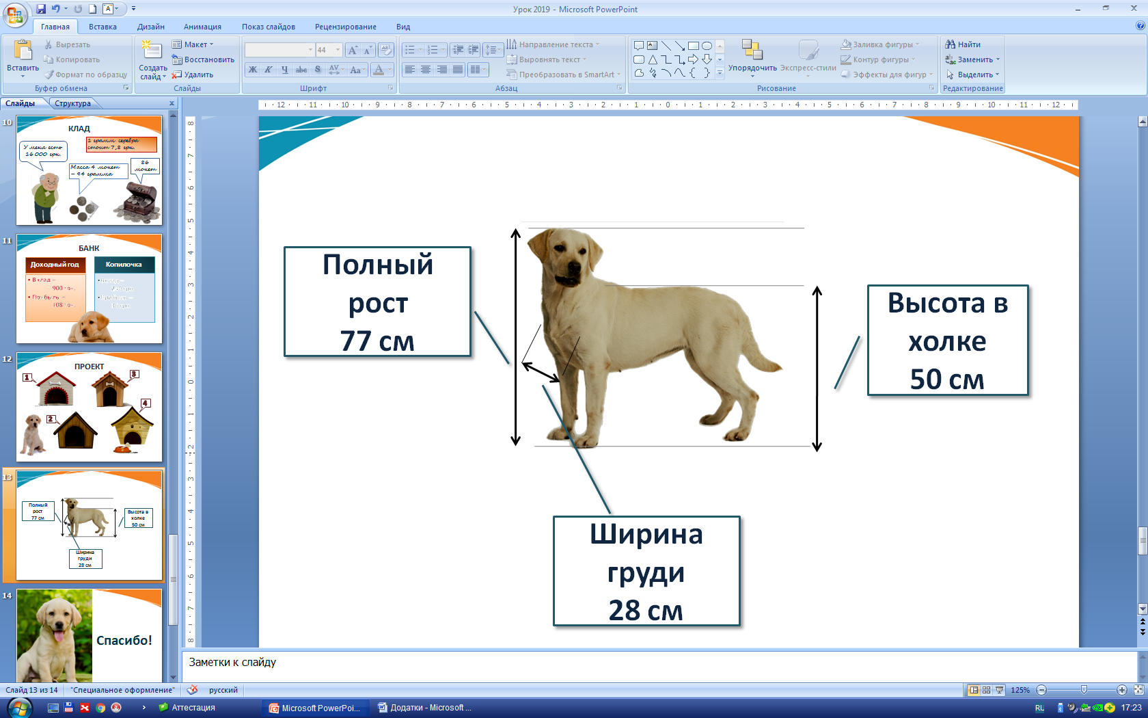Open the Font Color swatch dropdown
Viewport: 1148px width, 718px height.
tap(389, 70)
